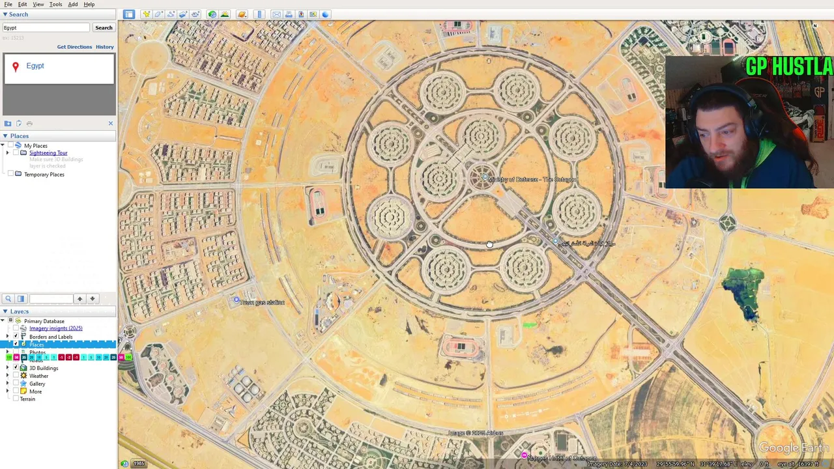The image size is (834, 469).
Task: Collapse the Search panel header triangle
Action: tap(5, 14)
